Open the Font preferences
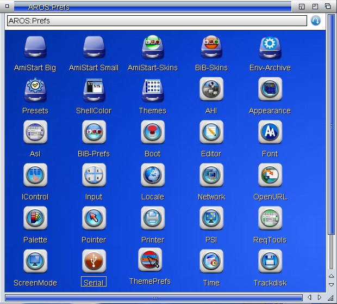 [270, 132]
